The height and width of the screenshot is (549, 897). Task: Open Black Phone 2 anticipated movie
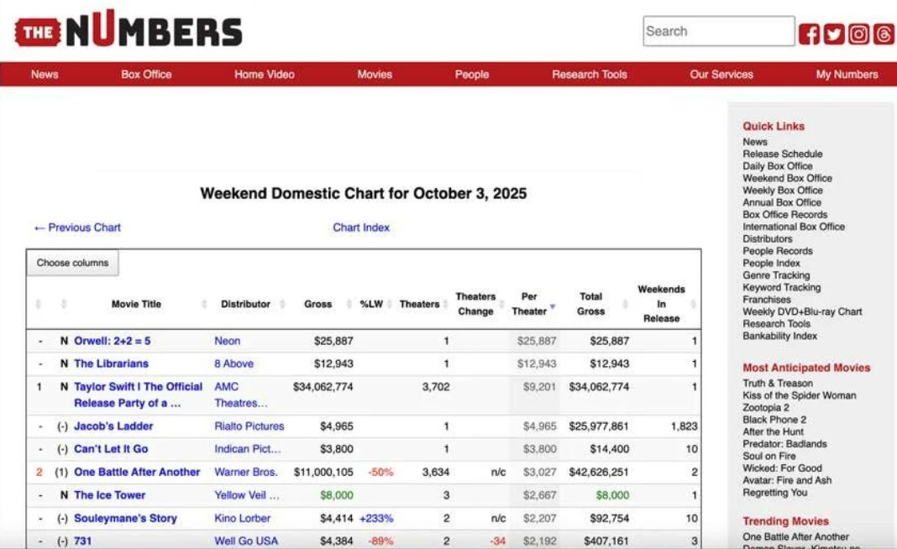click(774, 419)
